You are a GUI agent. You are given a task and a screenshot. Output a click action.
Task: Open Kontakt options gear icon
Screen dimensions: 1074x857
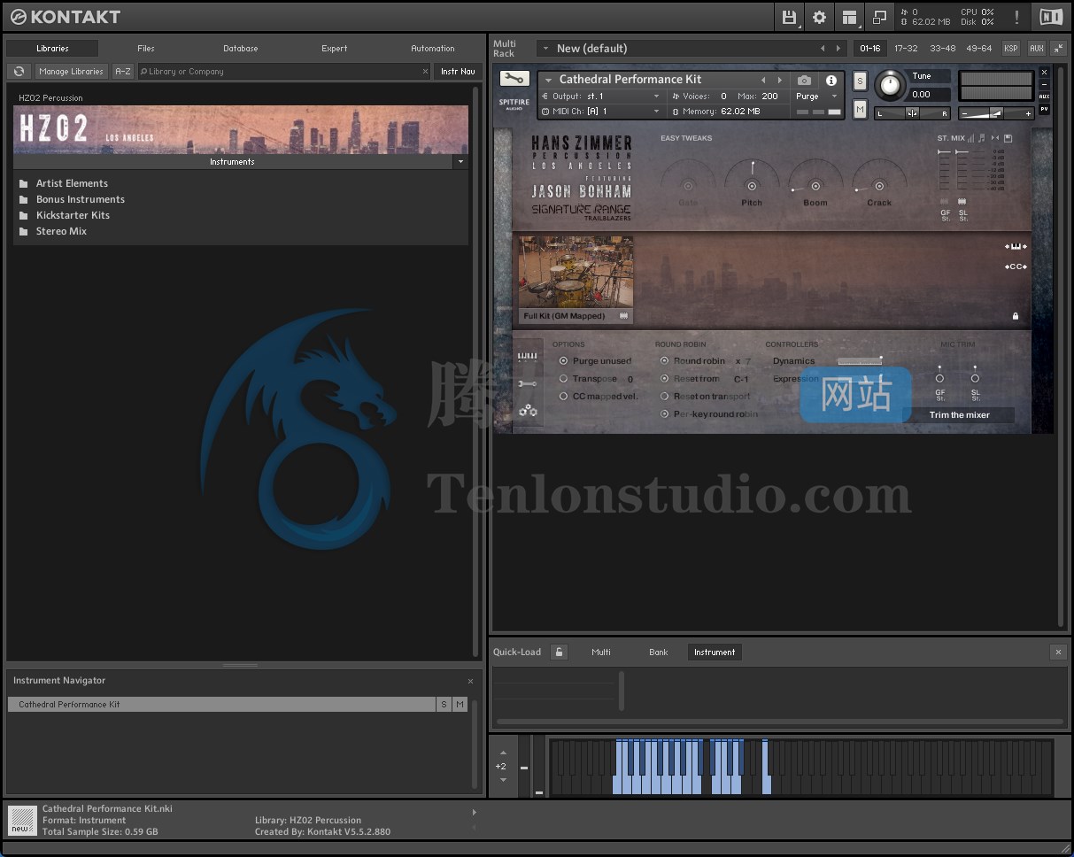[819, 17]
